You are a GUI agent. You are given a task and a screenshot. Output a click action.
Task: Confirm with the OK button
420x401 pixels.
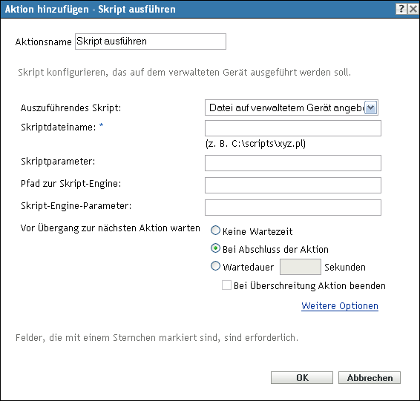tap(302, 377)
